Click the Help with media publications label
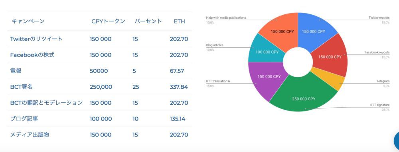 [x=226, y=18]
